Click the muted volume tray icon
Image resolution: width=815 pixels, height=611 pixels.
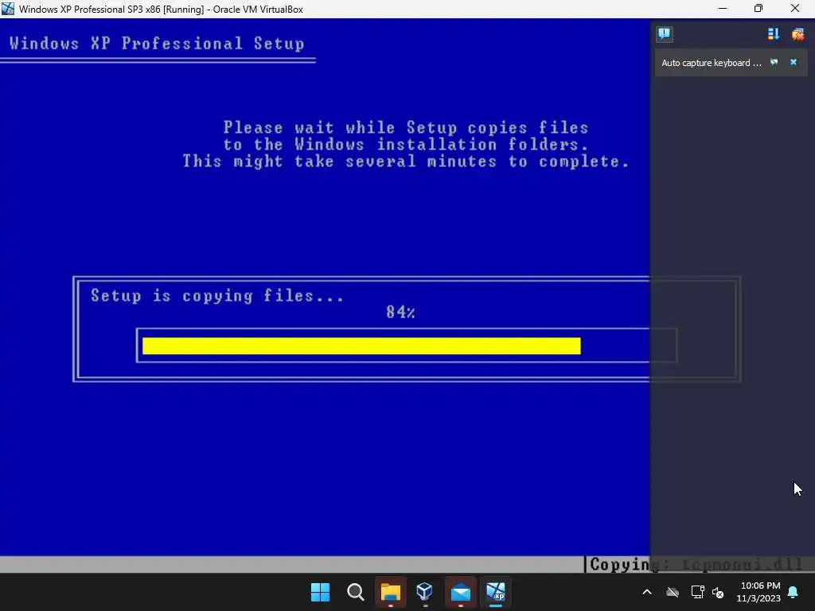pyautogui.click(x=718, y=592)
